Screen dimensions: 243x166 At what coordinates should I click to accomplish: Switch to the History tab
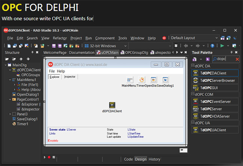tap(154, 159)
